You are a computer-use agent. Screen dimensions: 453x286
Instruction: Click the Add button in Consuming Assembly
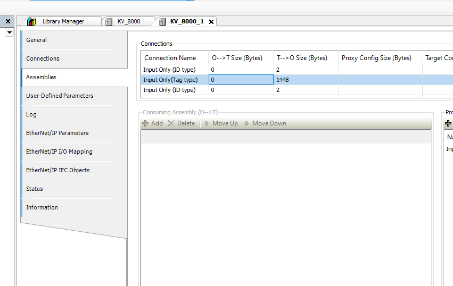tap(153, 123)
